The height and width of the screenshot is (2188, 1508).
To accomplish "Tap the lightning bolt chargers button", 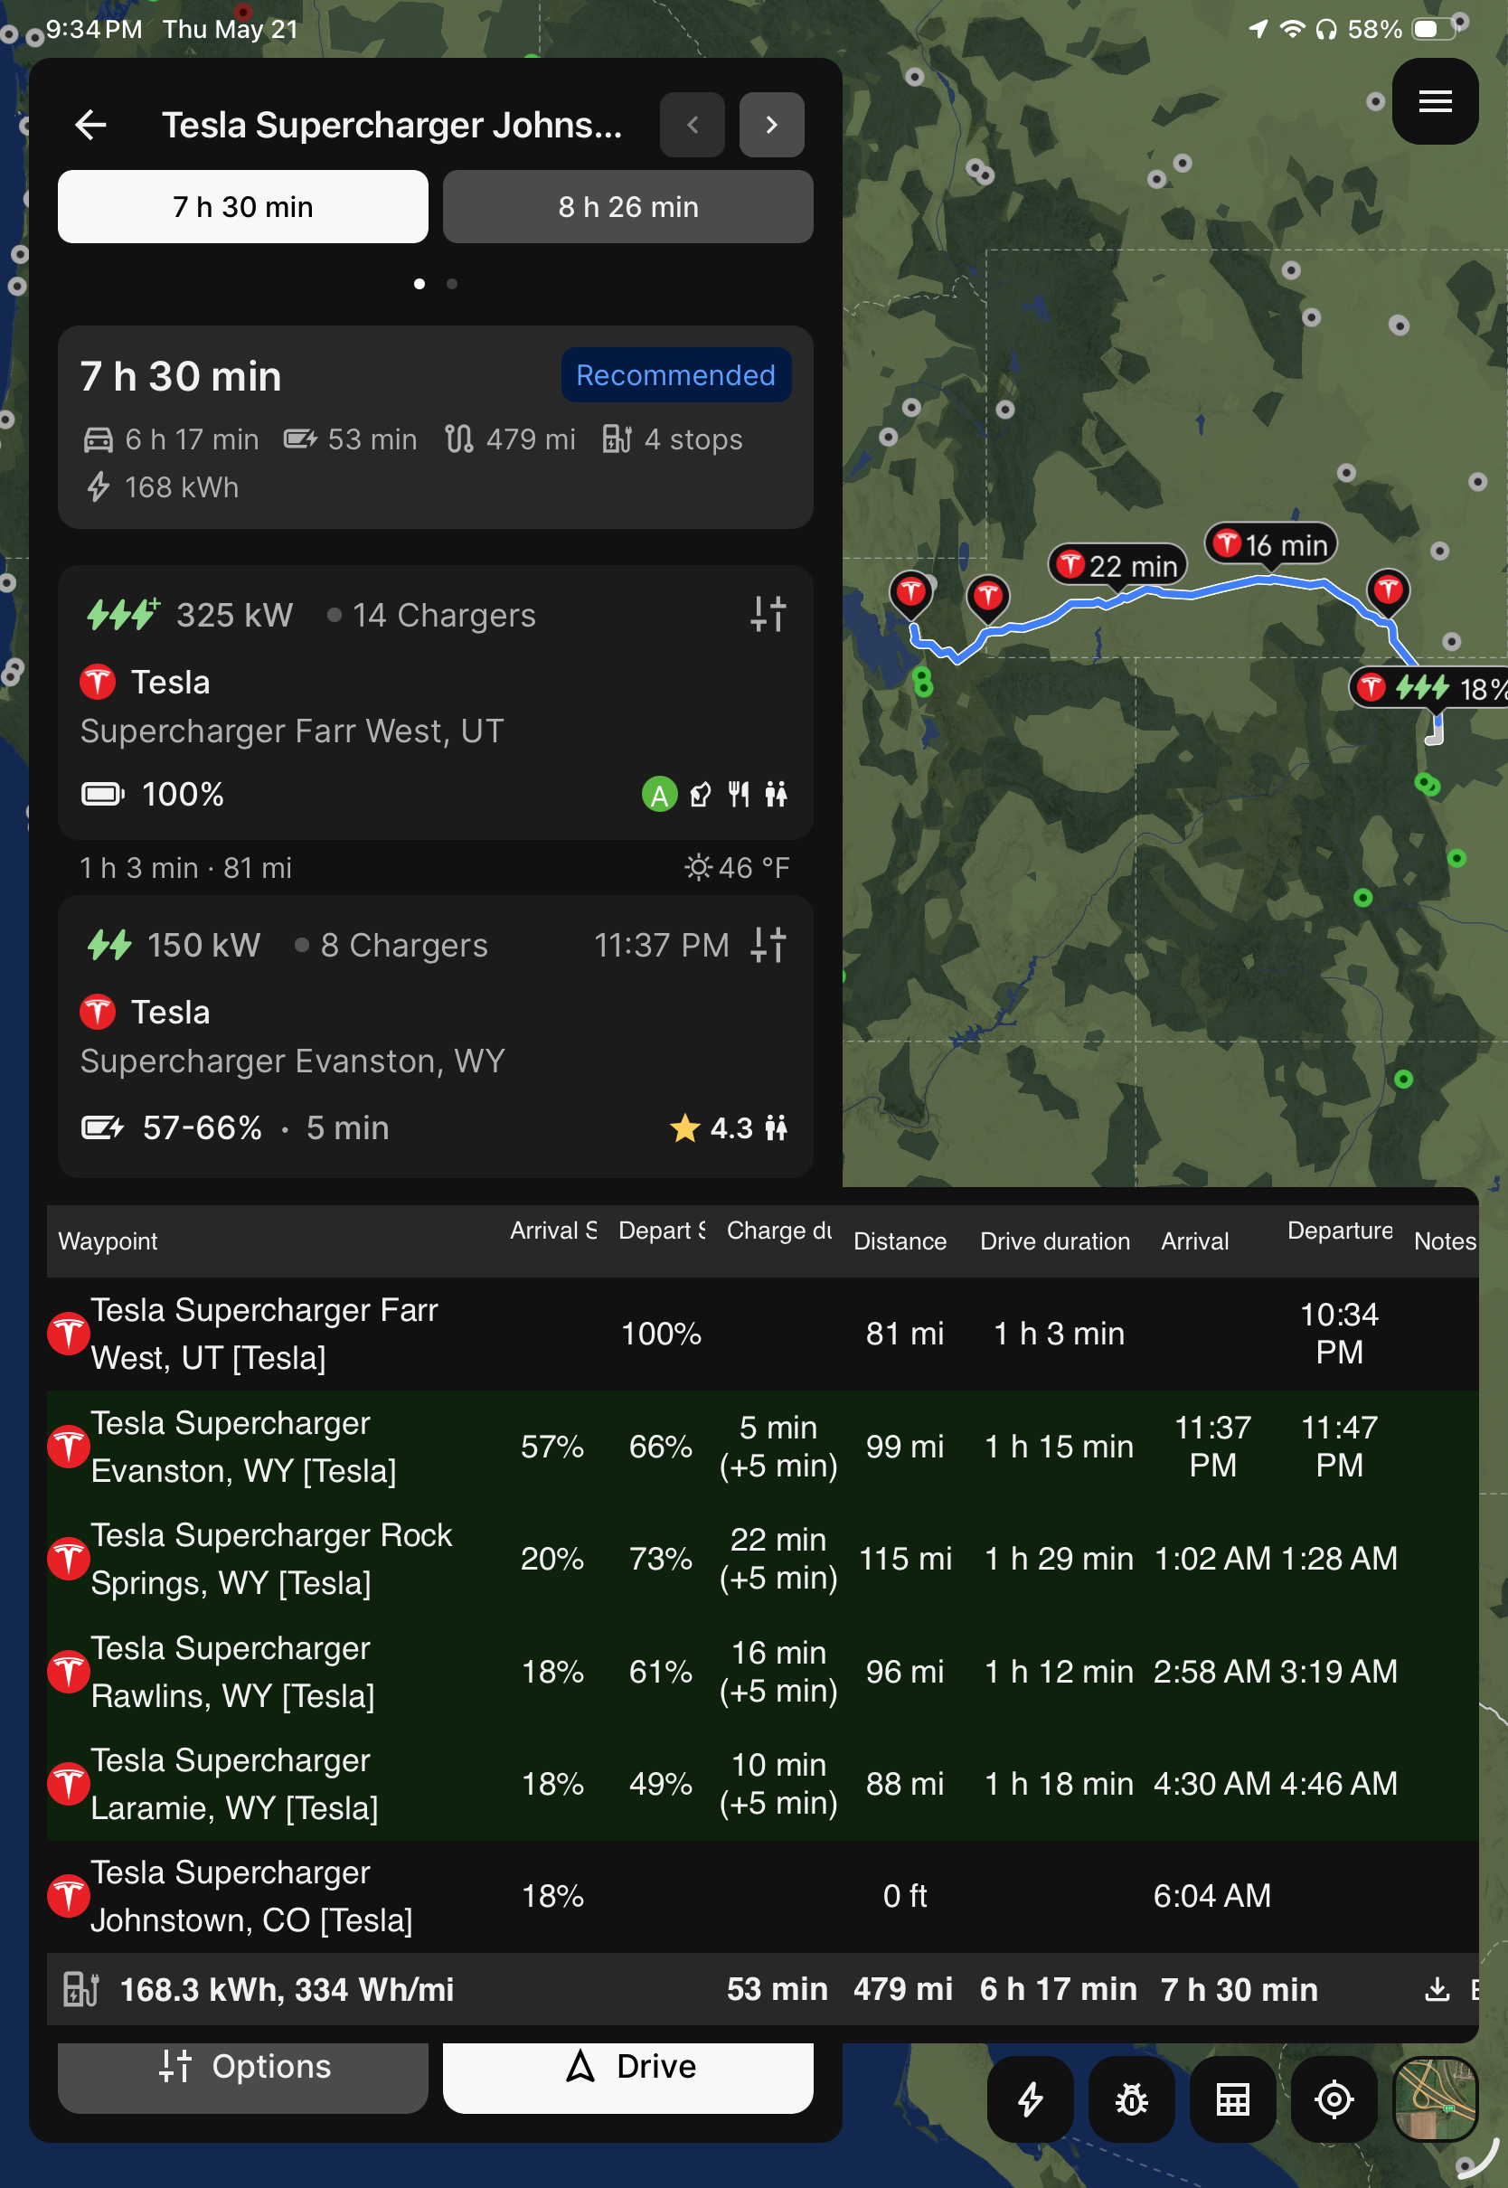I will click(1030, 2099).
